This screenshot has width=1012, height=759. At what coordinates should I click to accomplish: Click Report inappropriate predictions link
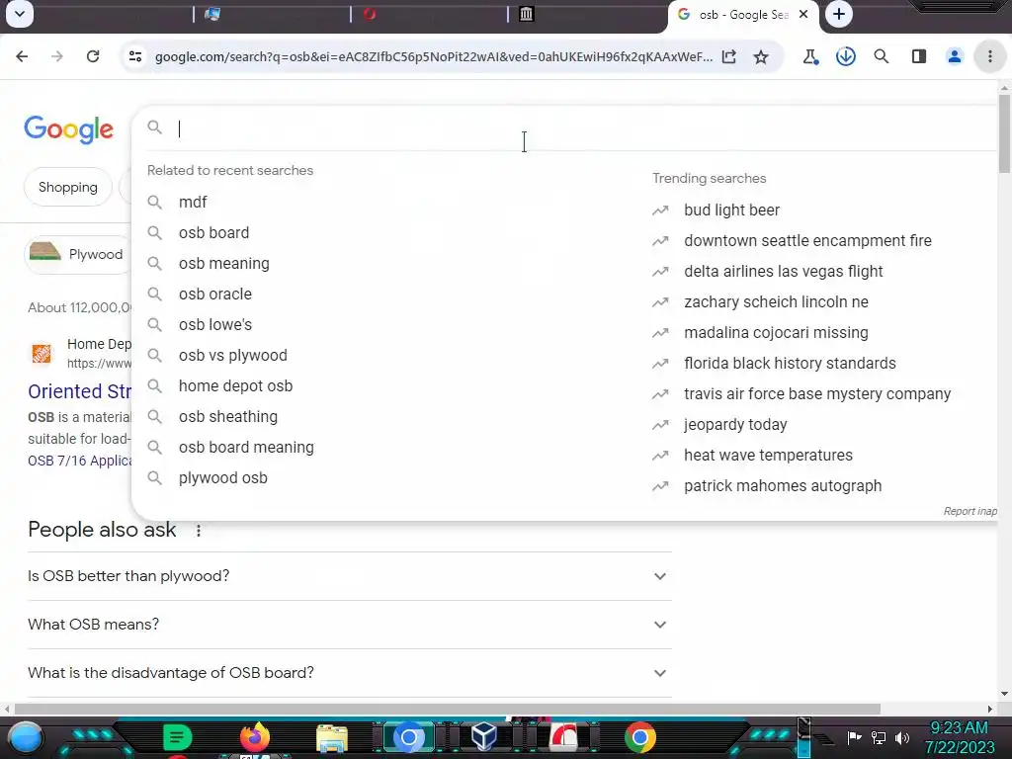[x=970, y=511]
